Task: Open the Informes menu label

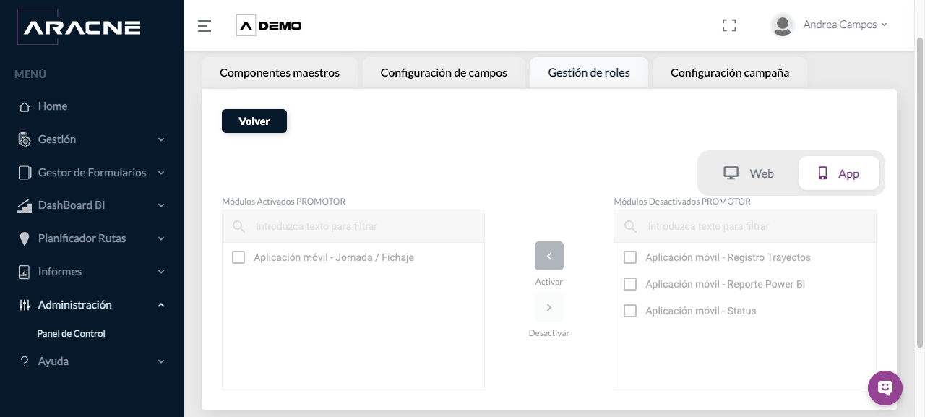Action: tap(60, 272)
